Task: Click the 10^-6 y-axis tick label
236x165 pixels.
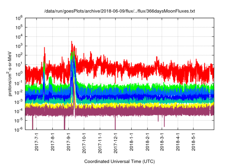Action: coord(21,129)
